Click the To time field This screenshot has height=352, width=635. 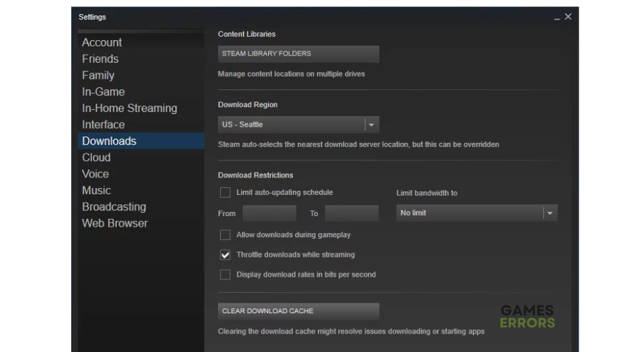[351, 213]
